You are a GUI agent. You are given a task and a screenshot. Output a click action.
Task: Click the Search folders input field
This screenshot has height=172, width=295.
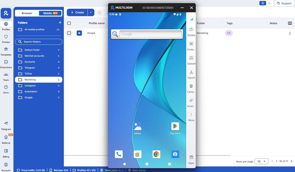[x=38, y=42]
